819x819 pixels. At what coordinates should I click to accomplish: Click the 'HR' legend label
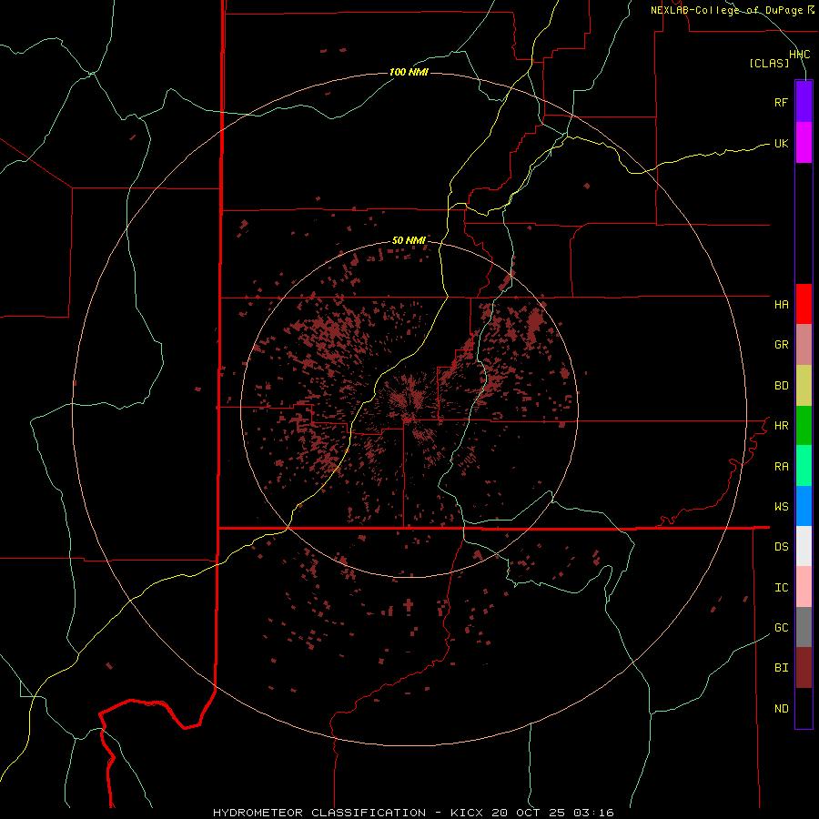pyautogui.click(x=781, y=426)
